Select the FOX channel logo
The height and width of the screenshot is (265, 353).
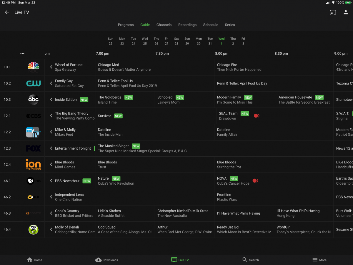(x=34, y=148)
